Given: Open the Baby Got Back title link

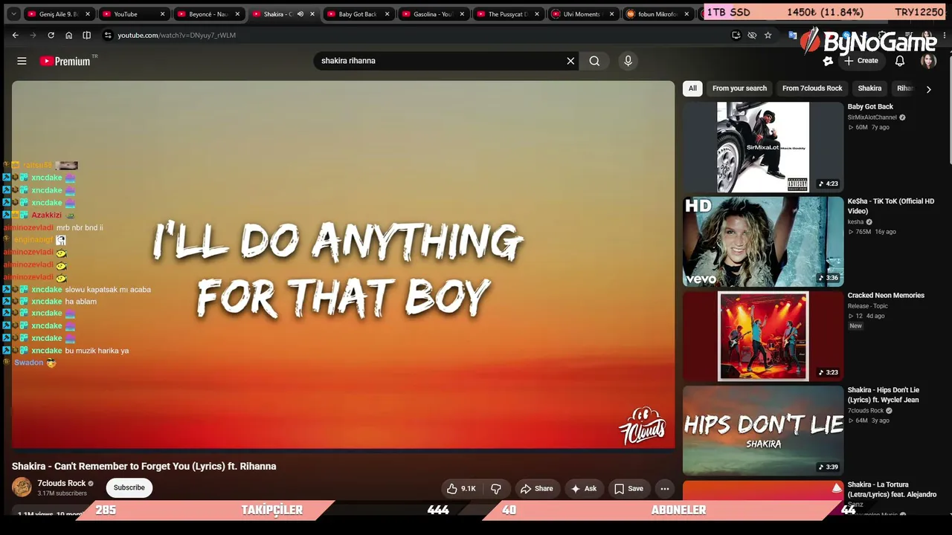Looking at the screenshot, I should [870, 107].
